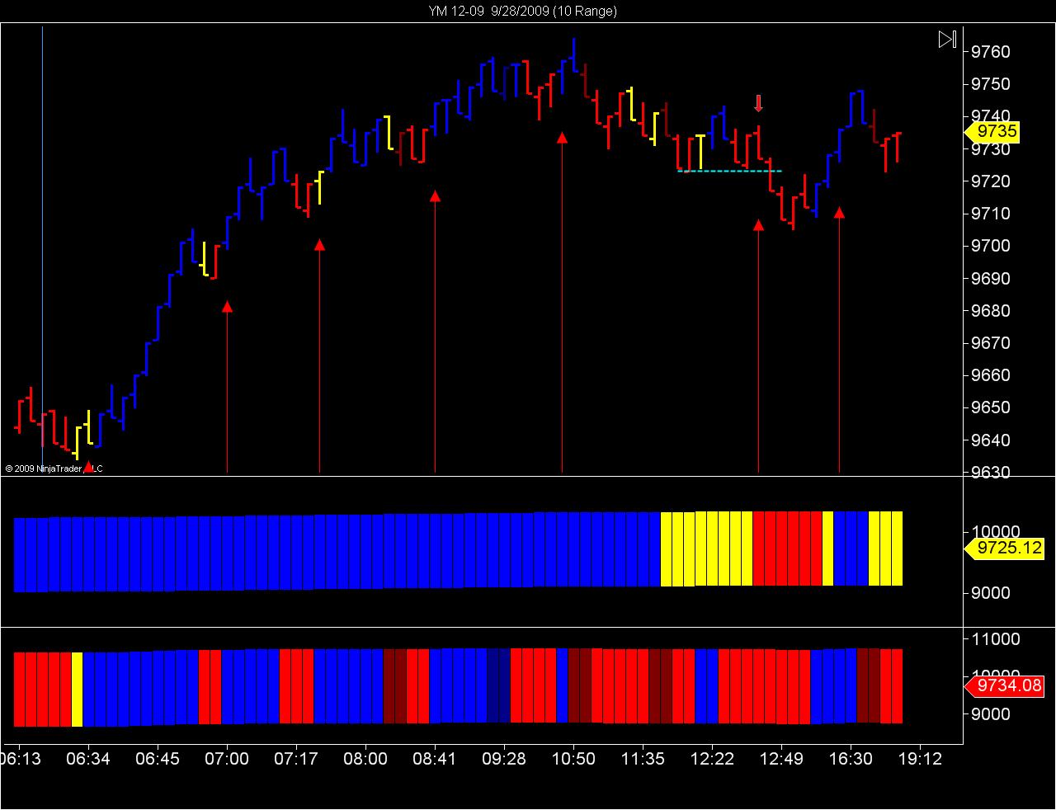
Task: Click the 9750 price axis label
Action: 990,84
